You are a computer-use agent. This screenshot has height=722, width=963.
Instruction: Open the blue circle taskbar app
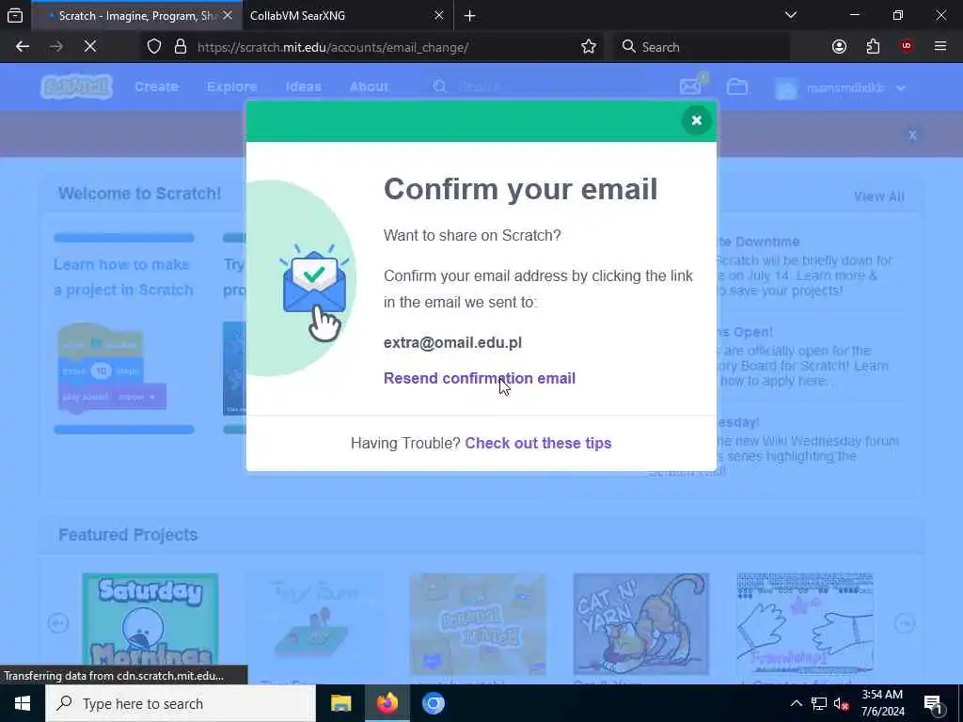434,703
